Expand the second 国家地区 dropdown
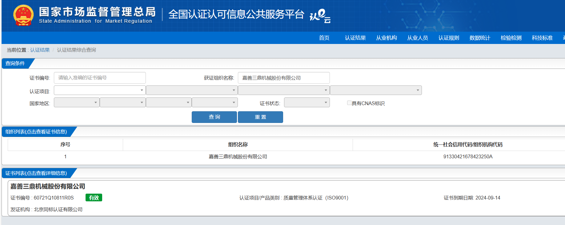This screenshot has height=225, width=565. tap(123, 102)
